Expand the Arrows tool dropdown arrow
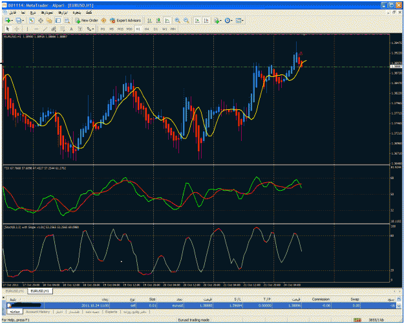This screenshot has height=324, width=404. pos(93,29)
